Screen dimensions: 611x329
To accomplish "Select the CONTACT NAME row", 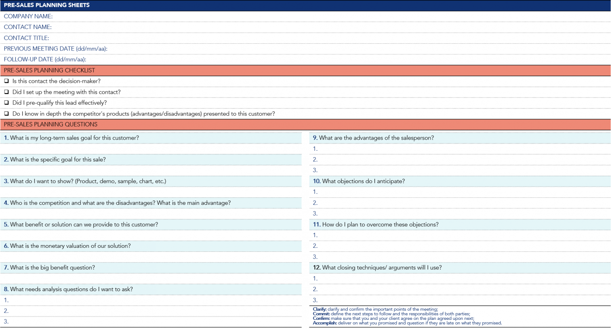I will [x=305, y=27].
